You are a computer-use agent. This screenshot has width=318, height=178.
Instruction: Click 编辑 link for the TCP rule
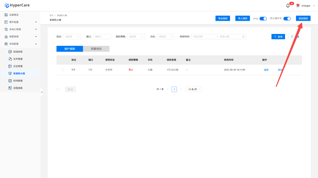(x=266, y=70)
